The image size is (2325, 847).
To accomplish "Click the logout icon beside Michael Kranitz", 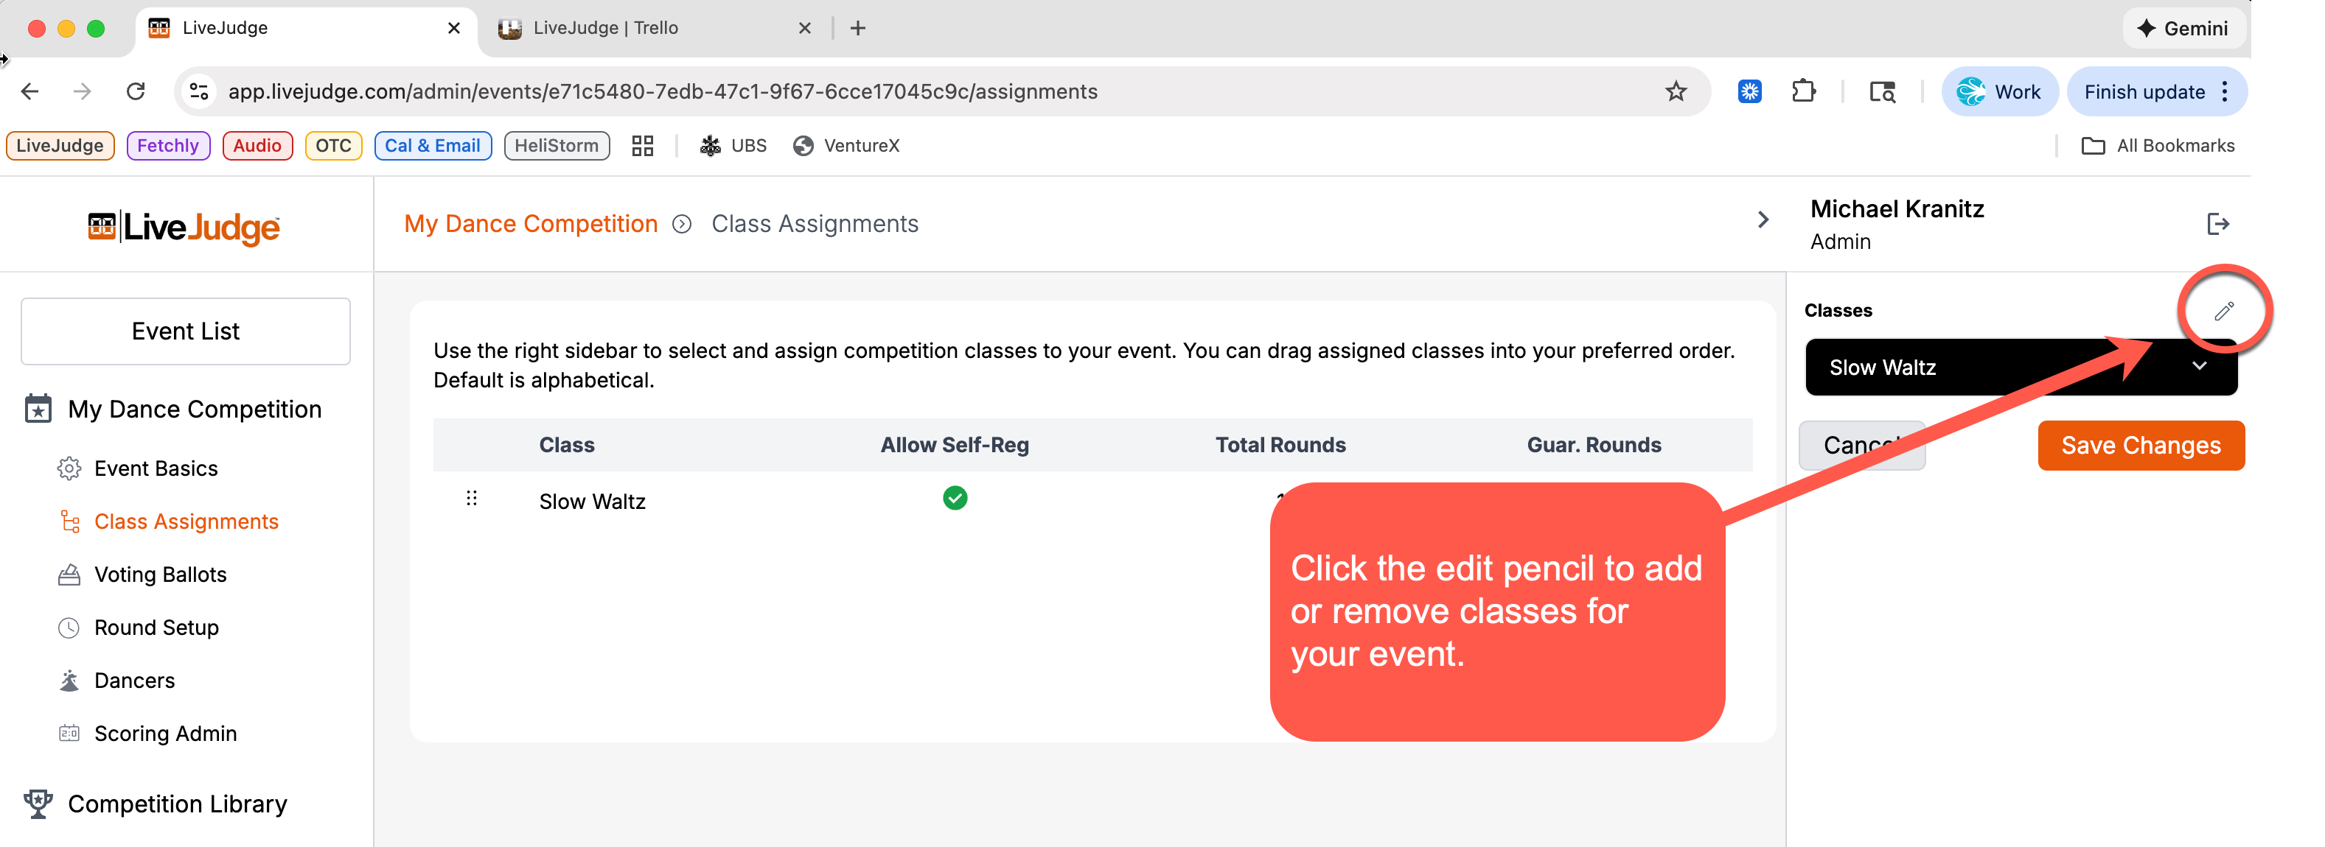I will click(x=2217, y=224).
